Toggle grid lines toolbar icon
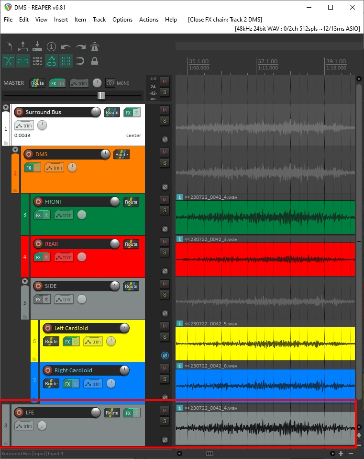This screenshot has width=364, height=459. (x=66, y=61)
